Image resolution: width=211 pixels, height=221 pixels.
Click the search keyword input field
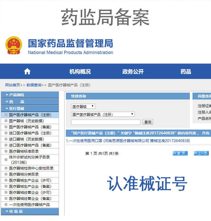105,122
